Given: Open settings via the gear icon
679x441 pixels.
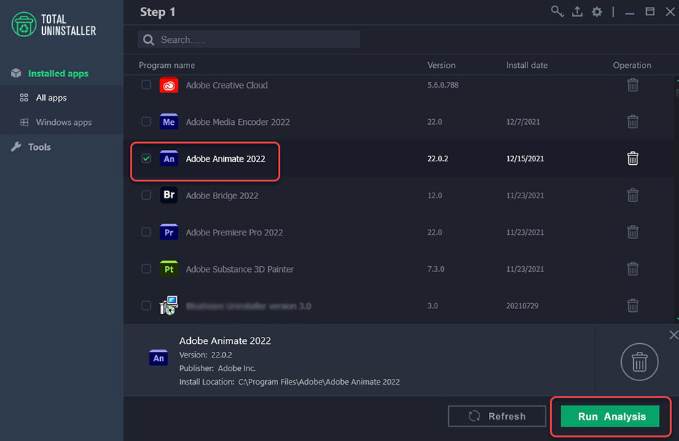Looking at the screenshot, I should pyautogui.click(x=597, y=11).
